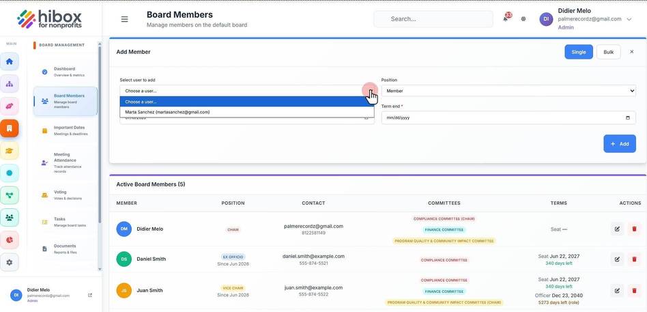Click the TERMS column header
Image resolution: width=647 pixels, height=312 pixels.
pos(559,203)
